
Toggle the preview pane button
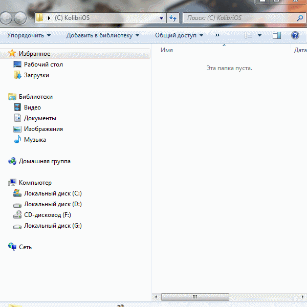277,35
